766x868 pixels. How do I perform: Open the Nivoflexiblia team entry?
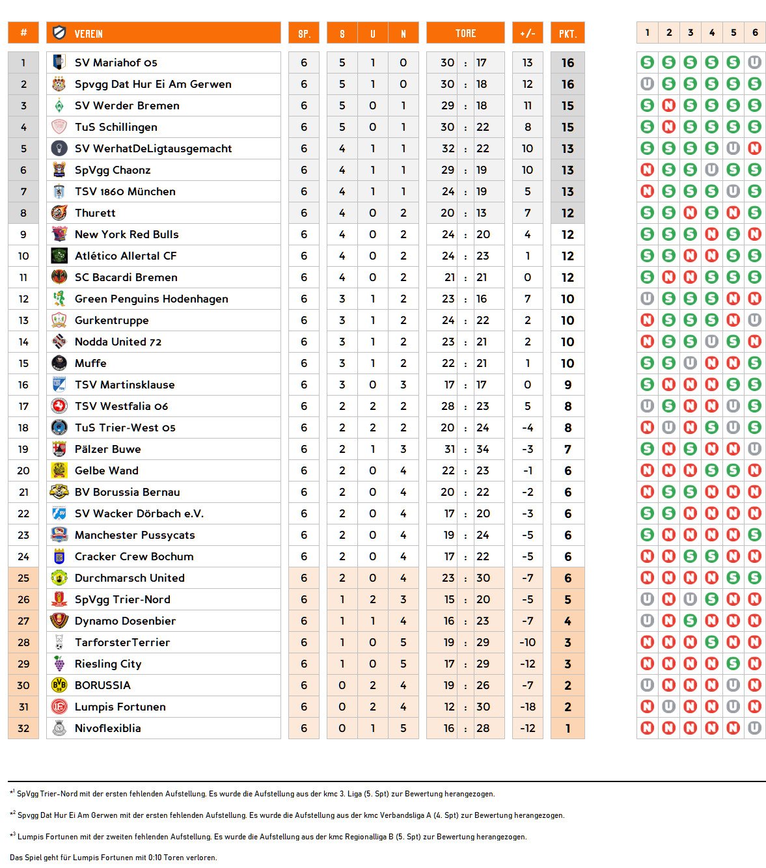pyautogui.click(x=107, y=728)
